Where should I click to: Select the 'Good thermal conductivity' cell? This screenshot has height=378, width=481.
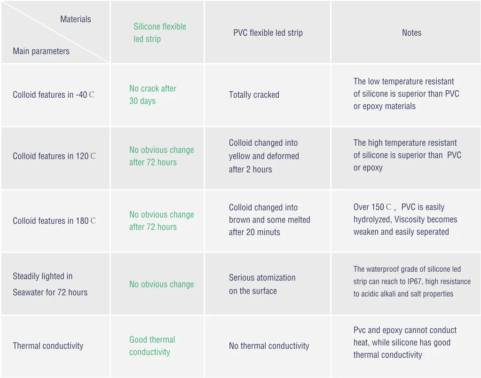(x=152, y=346)
